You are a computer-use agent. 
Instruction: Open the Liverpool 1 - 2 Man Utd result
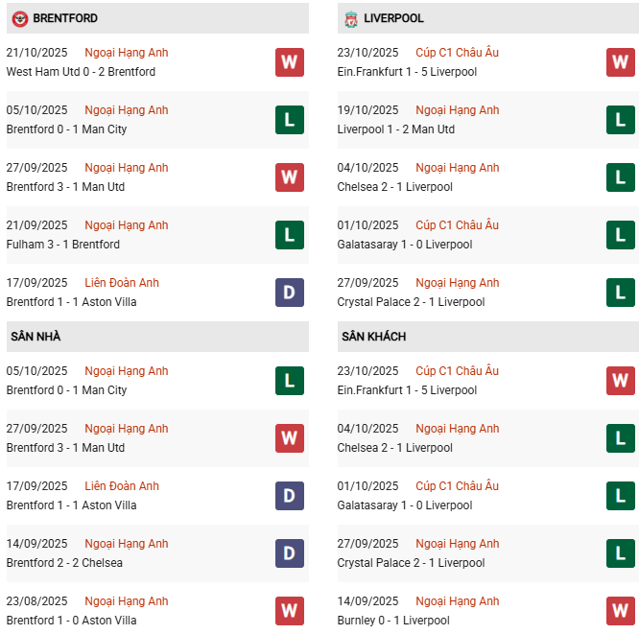coord(396,129)
